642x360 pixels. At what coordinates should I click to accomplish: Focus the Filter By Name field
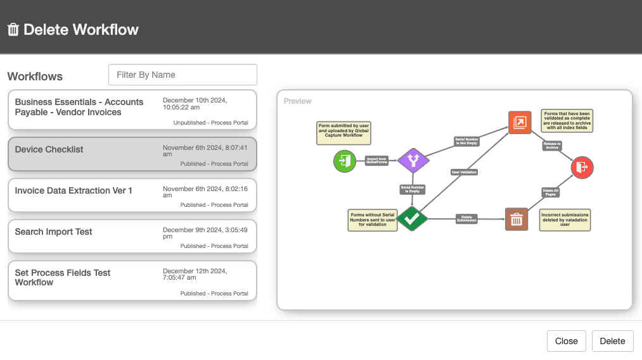pos(183,75)
